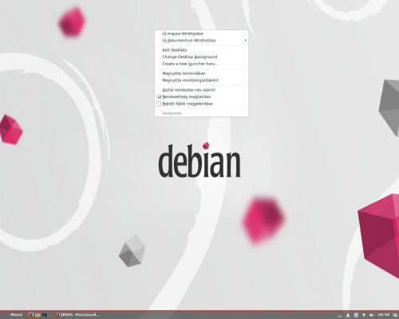Viewport: 399px width, 319px height.
Task: Uncheck the 'Rendezettség megtartása' checkbox
Action: coord(159,96)
